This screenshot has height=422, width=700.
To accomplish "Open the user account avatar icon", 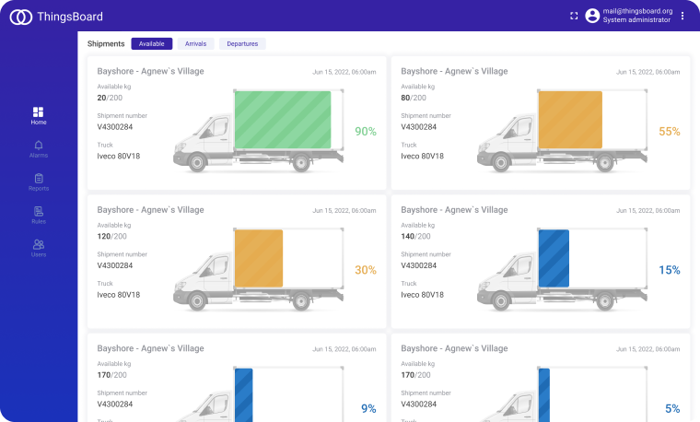I will [x=592, y=16].
